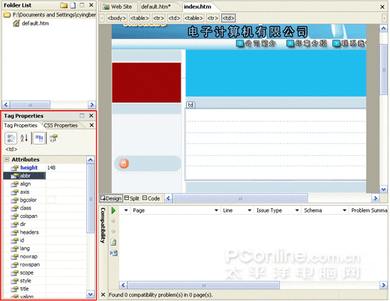
Task: Open the Line column dropdown
Action: coord(249,210)
